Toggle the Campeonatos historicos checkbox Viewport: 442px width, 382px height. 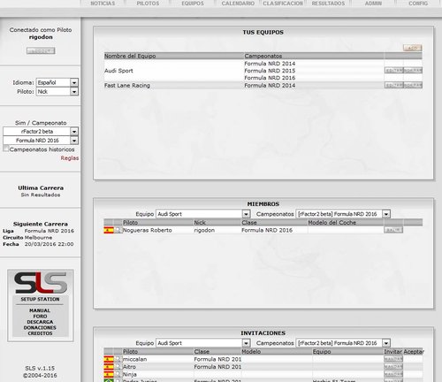click(x=5, y=149)
